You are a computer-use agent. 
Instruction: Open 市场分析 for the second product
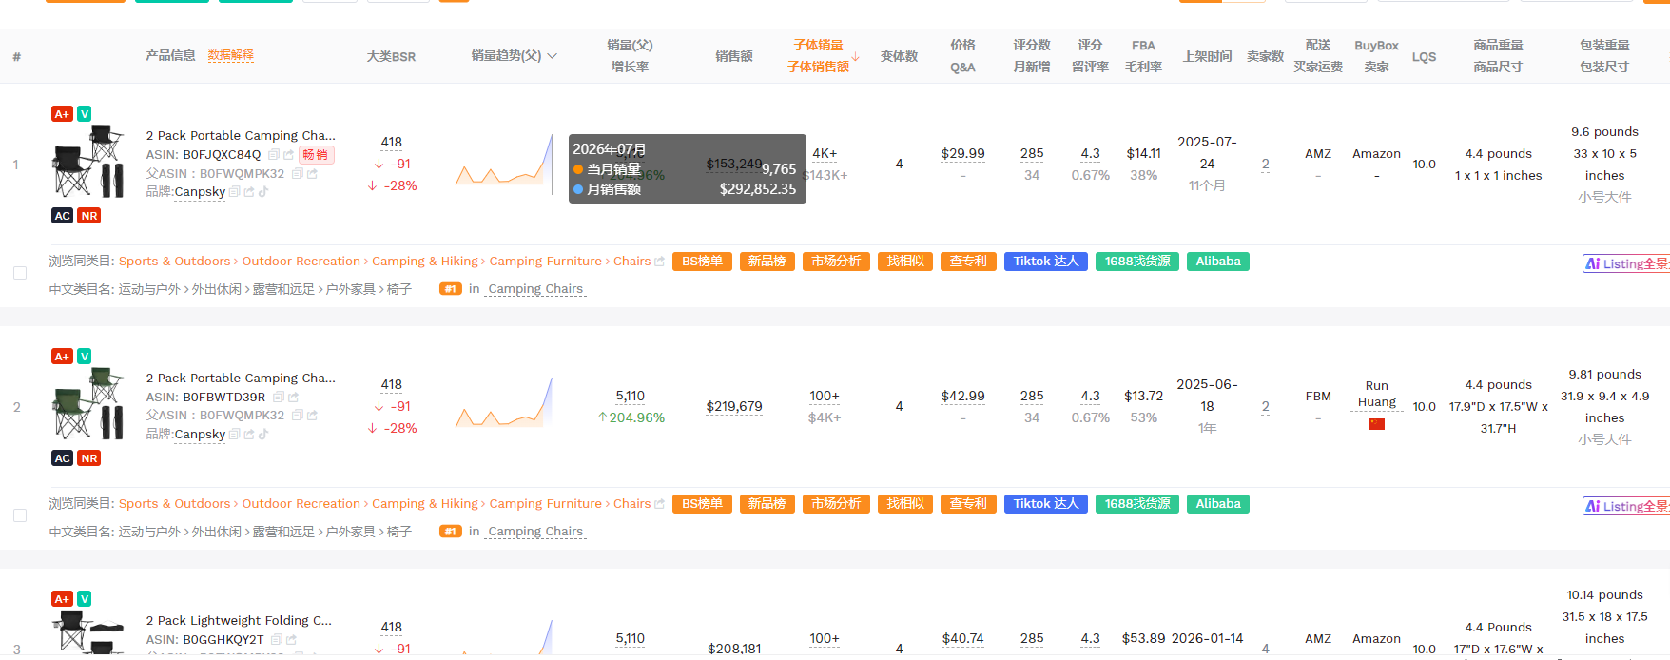pyautogui.click(x=836, y=504)
